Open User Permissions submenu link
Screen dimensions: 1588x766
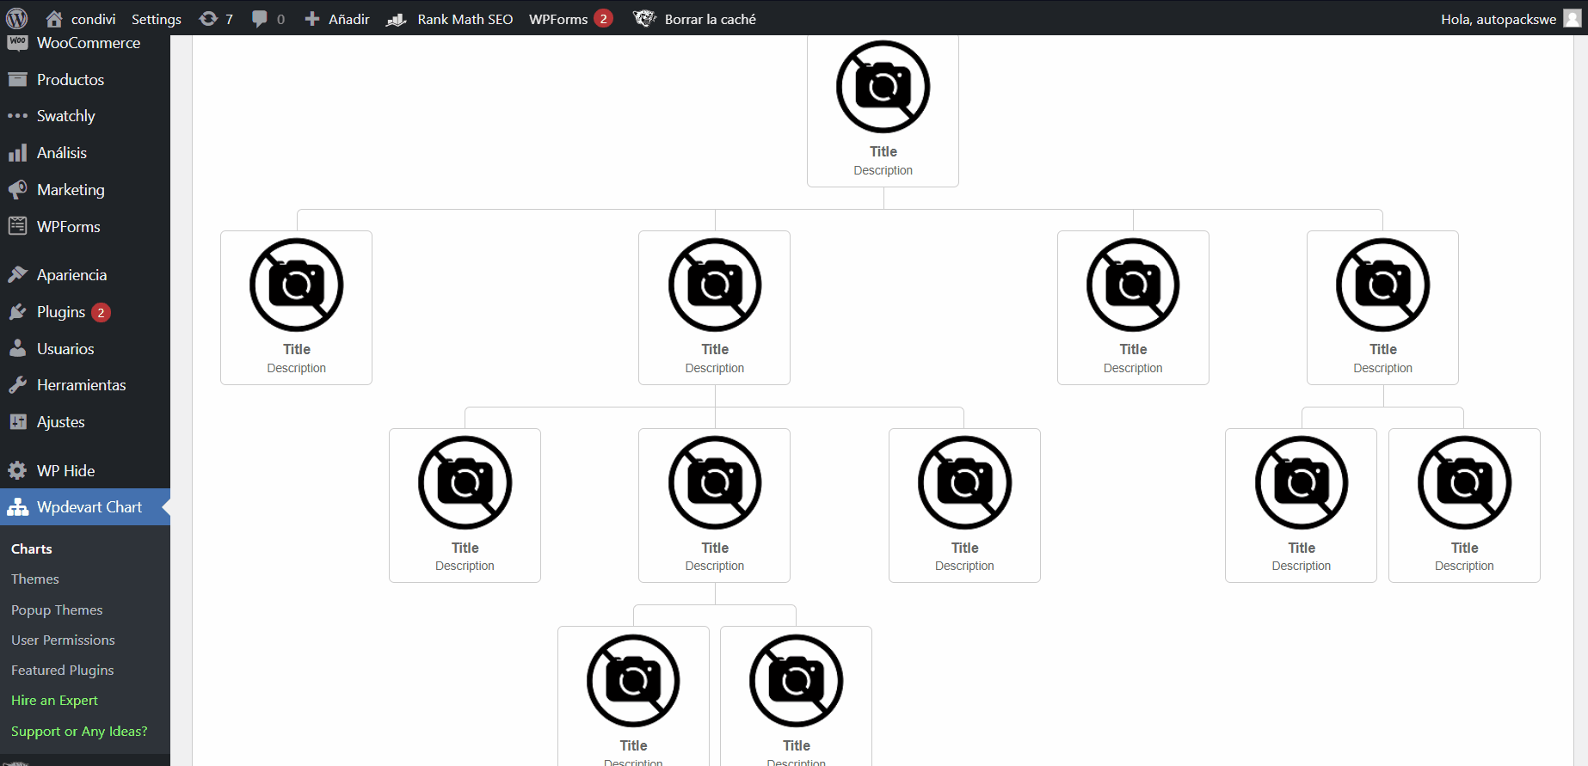[63, 640]
